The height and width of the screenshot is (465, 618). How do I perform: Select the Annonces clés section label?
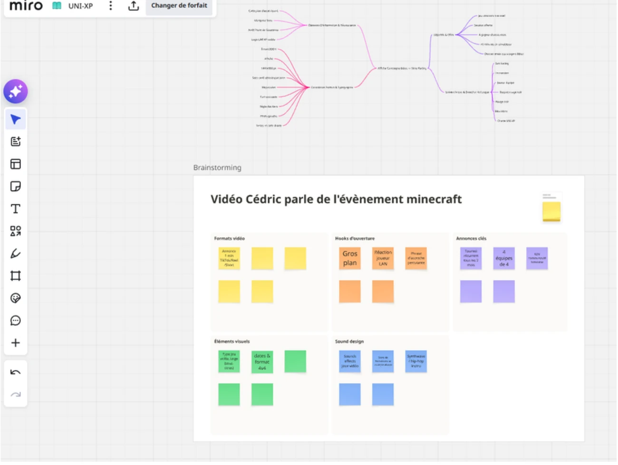471,238
